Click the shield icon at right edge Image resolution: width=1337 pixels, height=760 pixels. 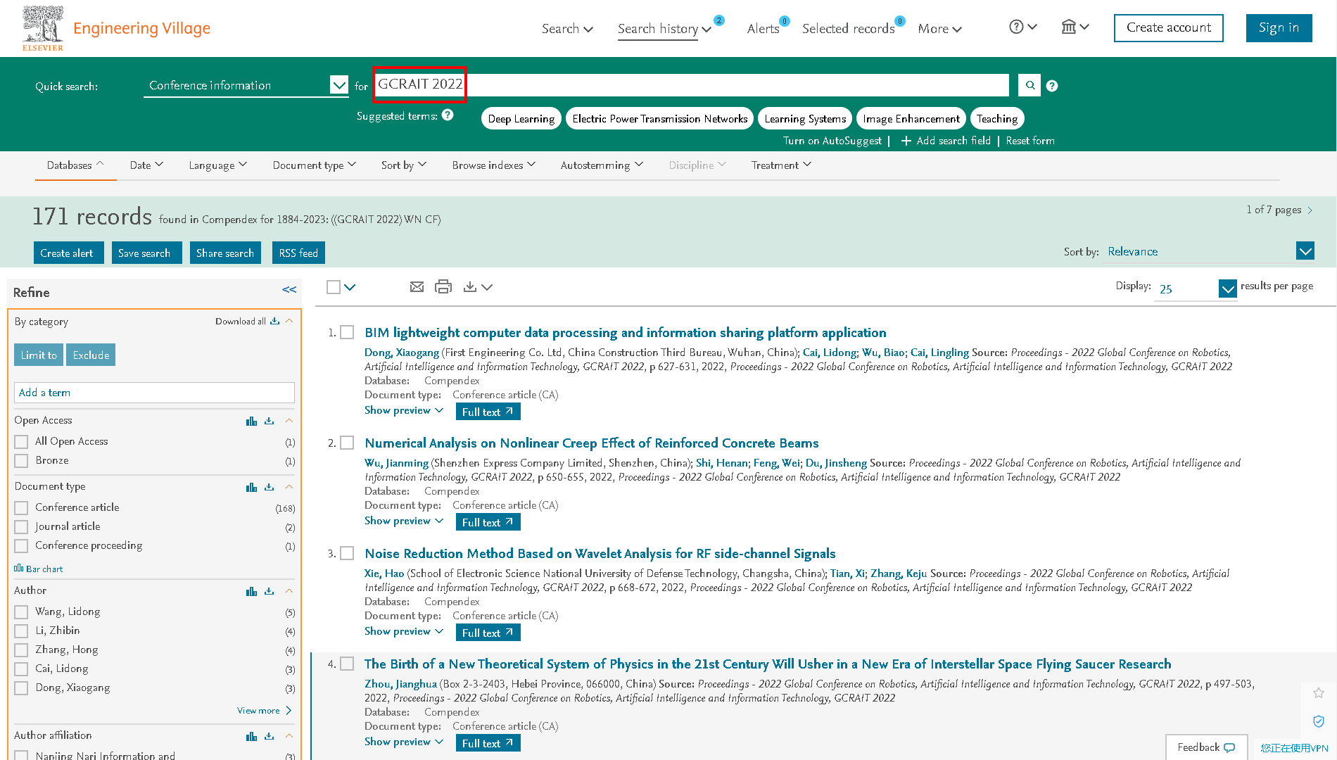(x=1319, y=721)
